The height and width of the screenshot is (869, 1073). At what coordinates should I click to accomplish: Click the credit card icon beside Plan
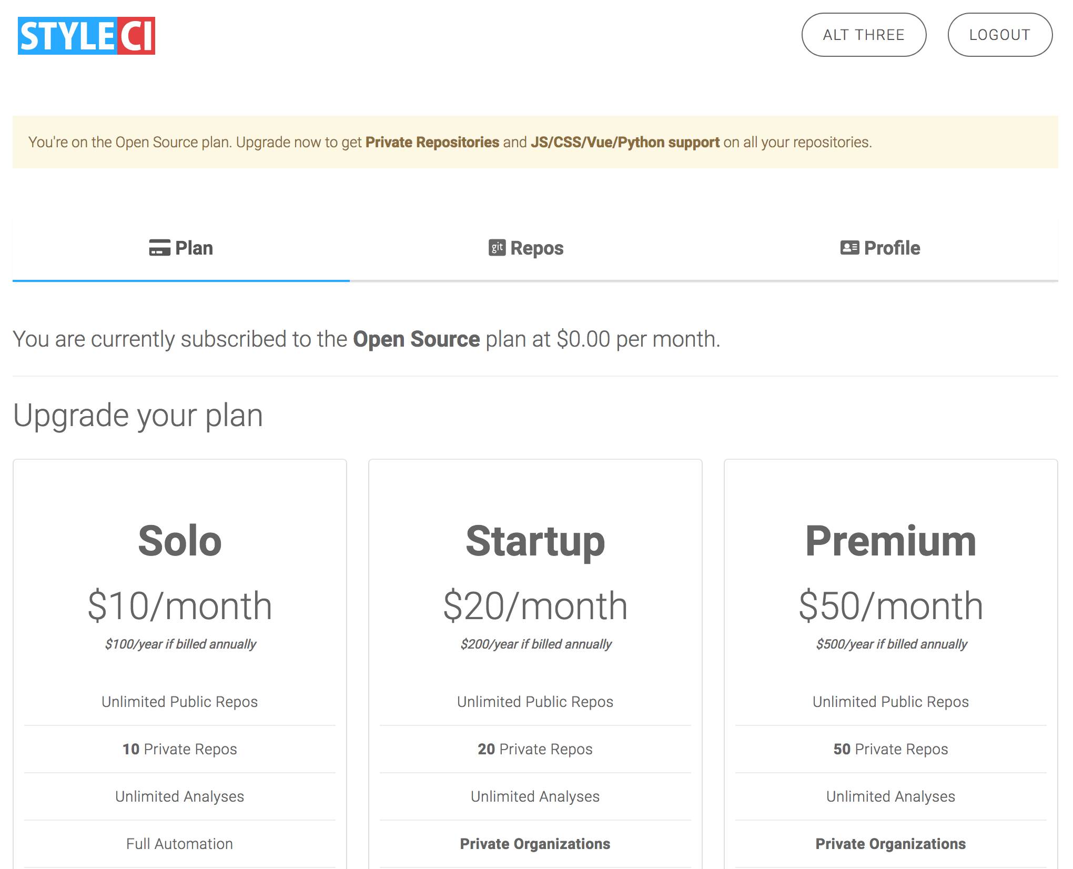point(159,248)
